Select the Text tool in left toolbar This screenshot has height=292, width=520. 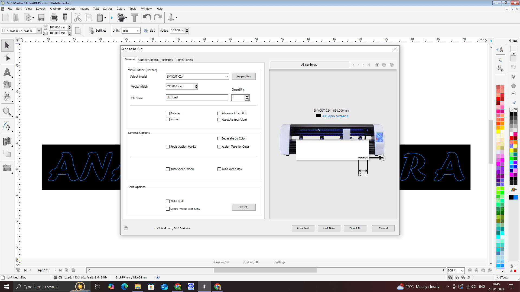[7, 72]
